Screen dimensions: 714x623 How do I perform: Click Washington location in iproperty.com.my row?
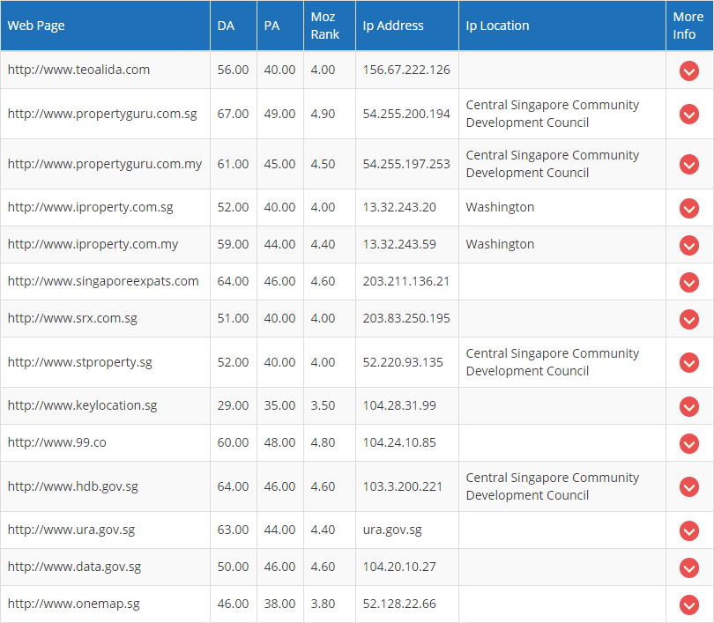500,244
